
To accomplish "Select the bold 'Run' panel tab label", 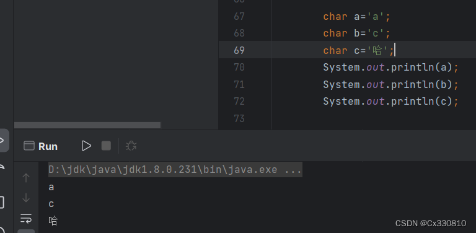I will click(x=48, y=146).
